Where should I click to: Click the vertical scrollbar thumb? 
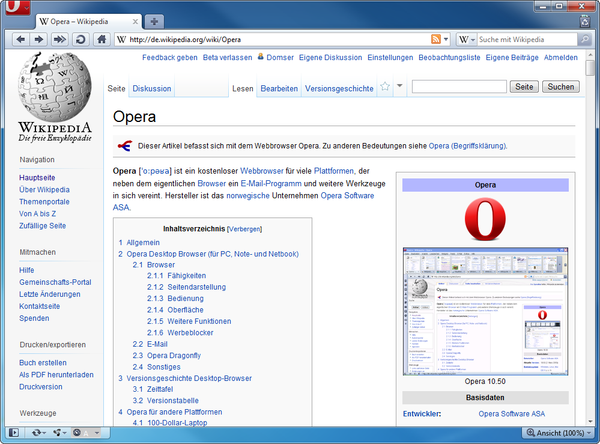[x=590, y=68]
